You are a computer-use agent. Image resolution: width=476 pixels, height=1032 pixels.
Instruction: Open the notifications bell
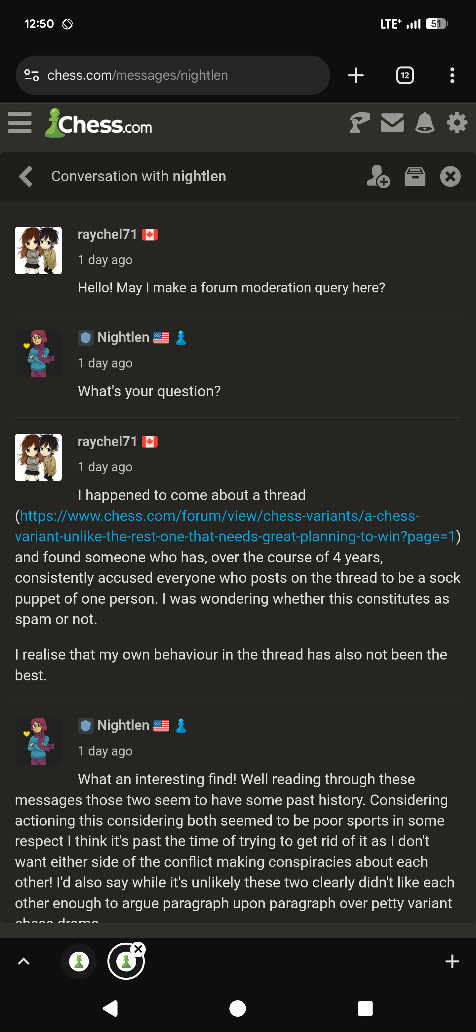(424, 123)
